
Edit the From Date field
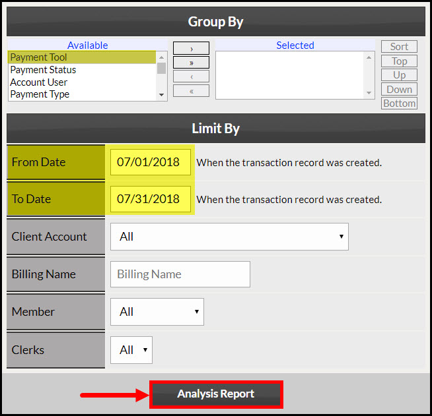[151, 162]
